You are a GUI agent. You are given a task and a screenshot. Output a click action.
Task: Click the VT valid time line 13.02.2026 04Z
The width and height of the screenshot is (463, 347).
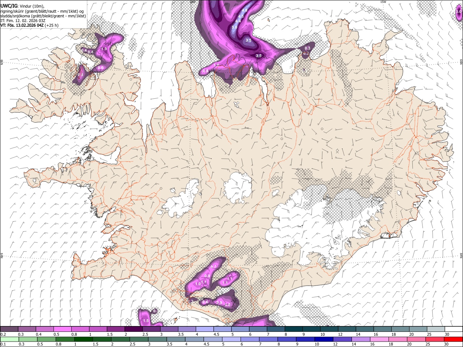click(29, 25)
